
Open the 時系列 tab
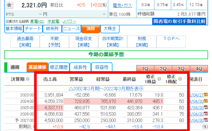pyautogui.click(x=52, y=29)
